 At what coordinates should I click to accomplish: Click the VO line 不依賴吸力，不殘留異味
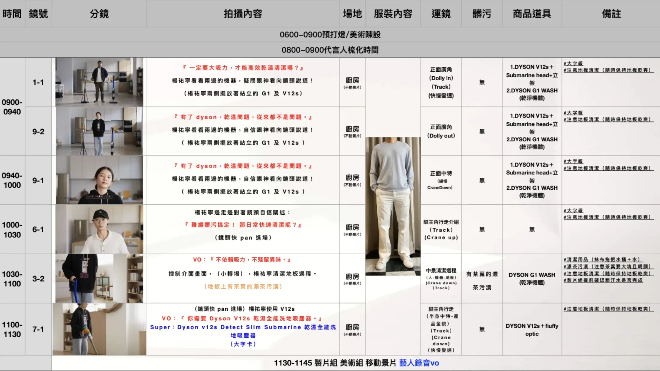coord(242,260)
